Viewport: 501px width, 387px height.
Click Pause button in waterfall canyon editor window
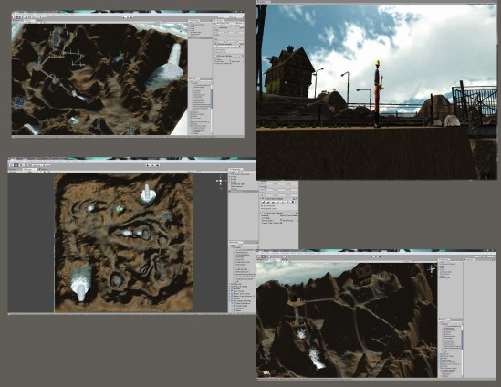[x=128, y=17]
